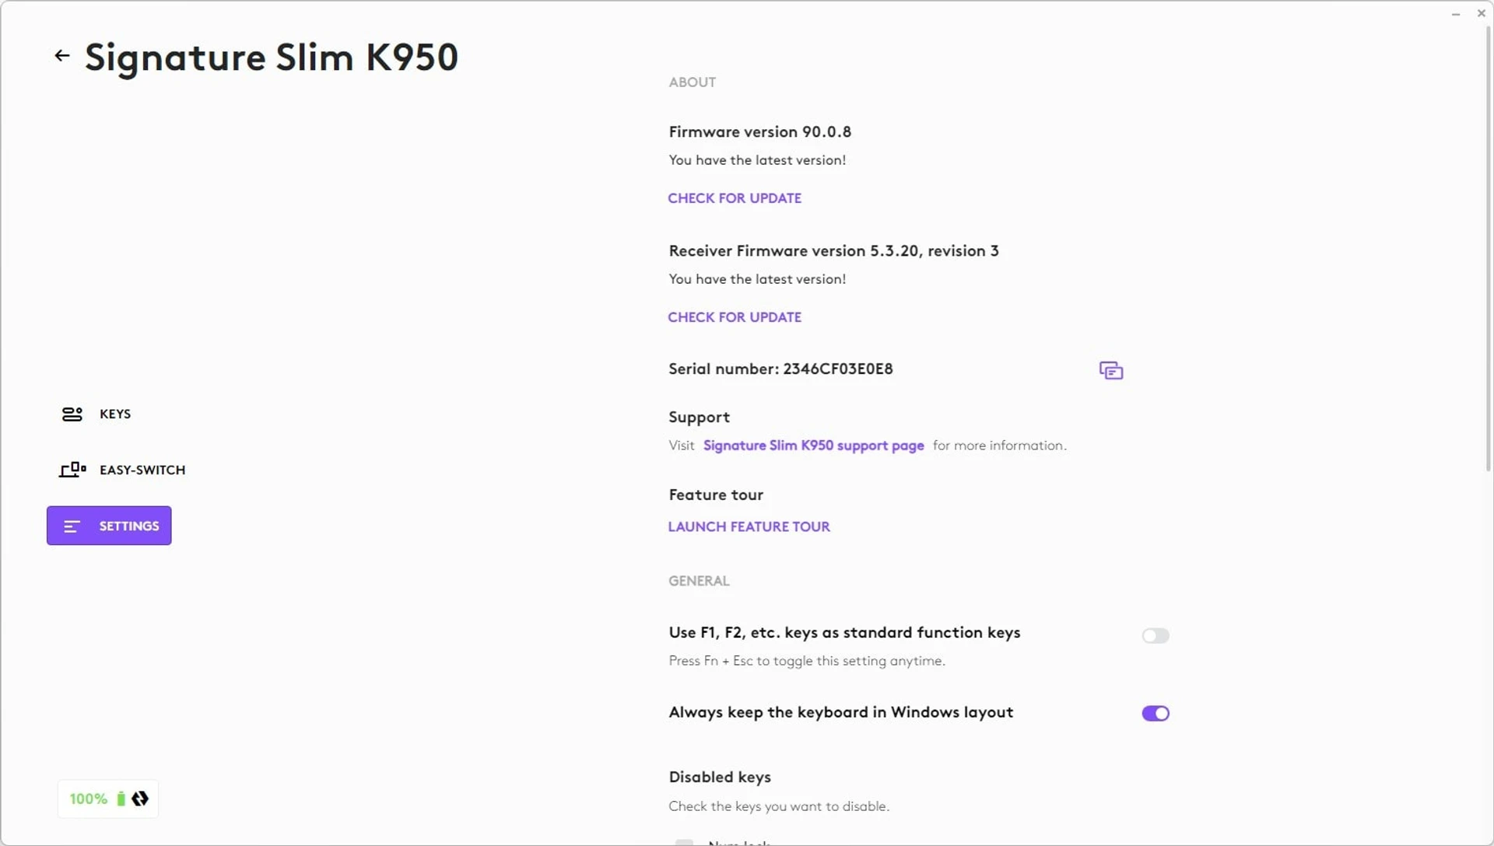Click the 100% battery percentage text
The image size is (1494, 846).
pyautogui.click(x=88, y=799)
